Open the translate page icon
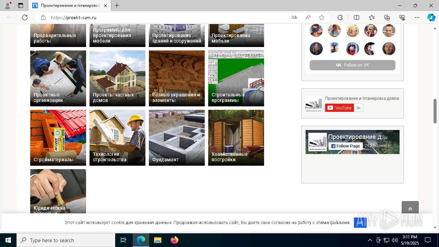439x247 pixels. [x=294, y=17]
